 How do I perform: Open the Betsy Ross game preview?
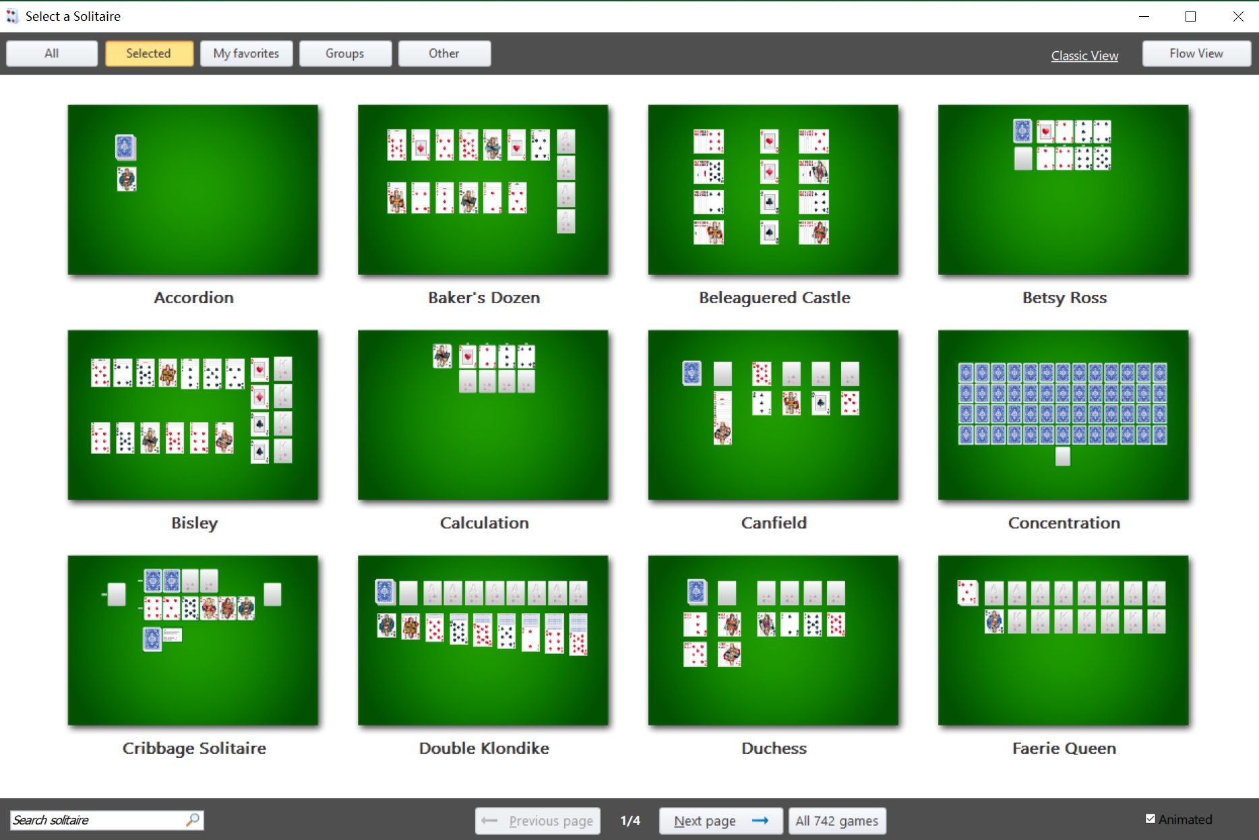click(x=1063, y=189)
